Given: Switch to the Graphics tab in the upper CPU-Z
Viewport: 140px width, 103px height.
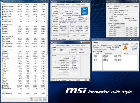Looking at the screenshot, I should pyautogui.click(x=78, y=5).
